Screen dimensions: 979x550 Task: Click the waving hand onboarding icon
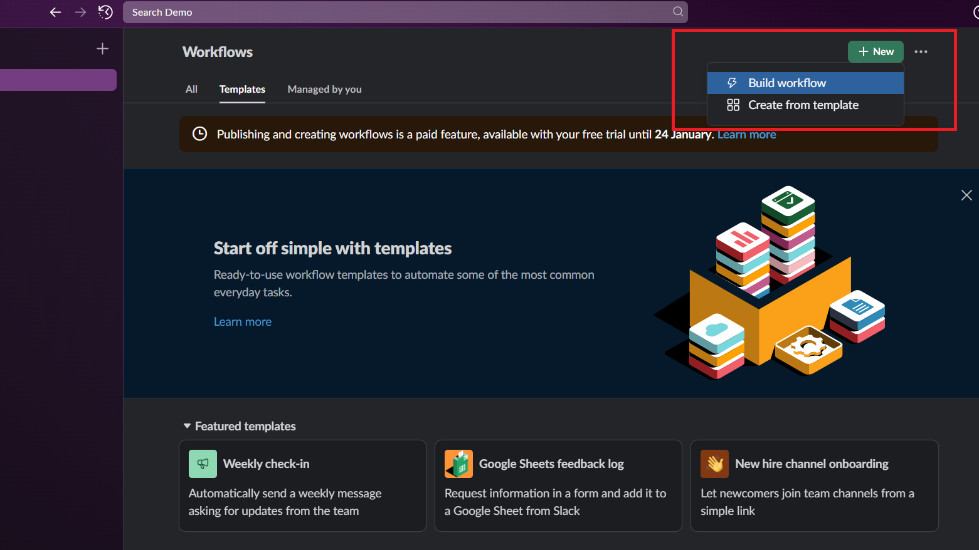714,464
